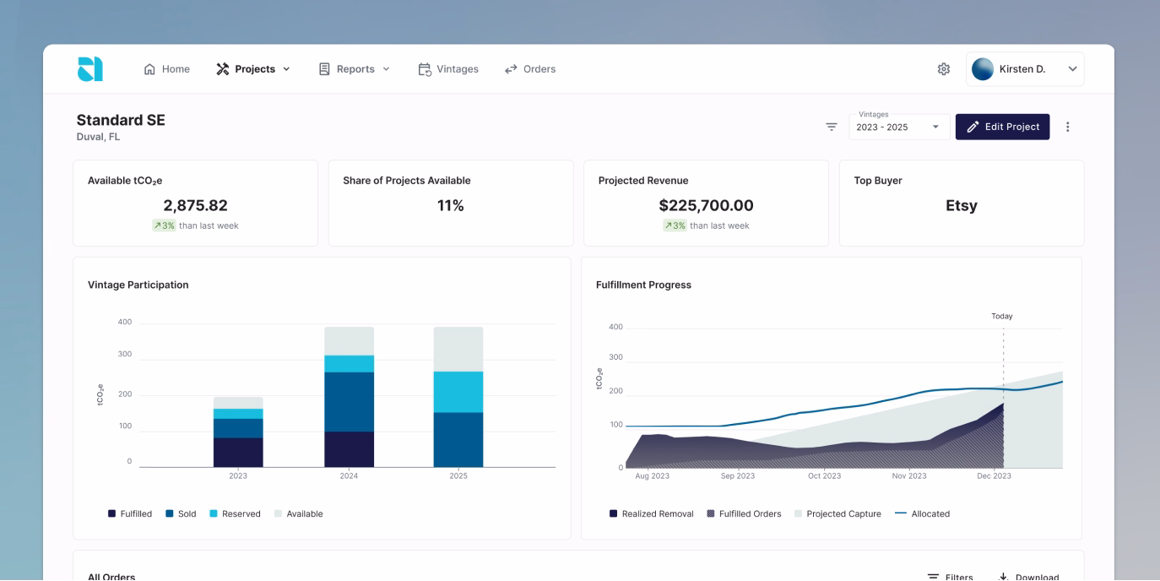The height and width of the screenshot is (581, 1160).
Task: Download the All Orders table
Action: [x=1028, y=575]
